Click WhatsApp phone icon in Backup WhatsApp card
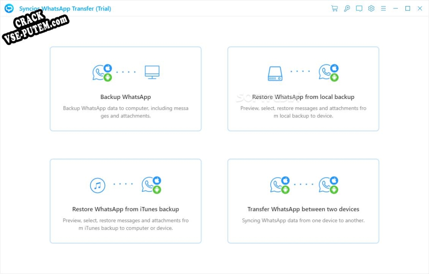 pos(102,73)
